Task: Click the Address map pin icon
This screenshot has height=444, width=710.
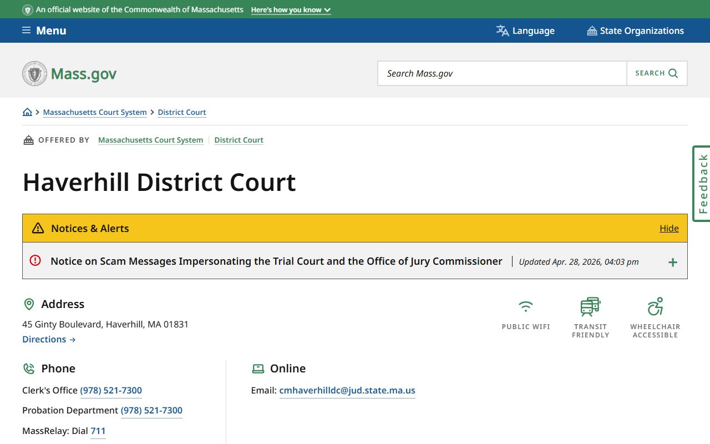Action: [29, 304]
